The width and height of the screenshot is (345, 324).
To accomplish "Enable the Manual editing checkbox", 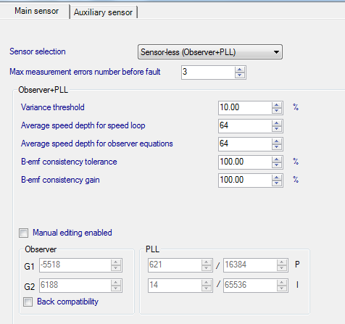I will click(23, 233).
